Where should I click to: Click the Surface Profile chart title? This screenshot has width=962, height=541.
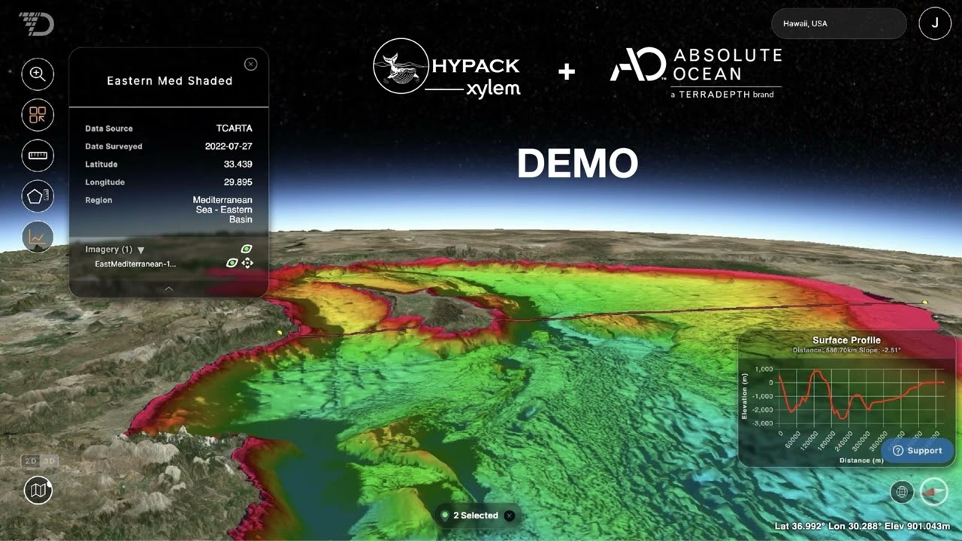coord(846,340)
